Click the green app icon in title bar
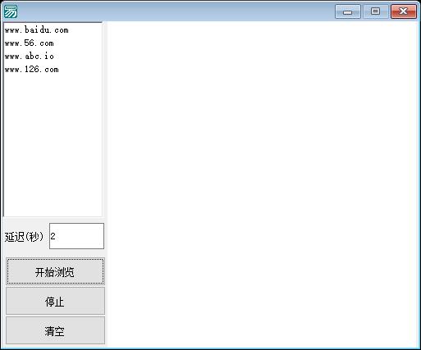Image resolution: width=421 pixels, height=350 pixels. [x=11, y=11]
